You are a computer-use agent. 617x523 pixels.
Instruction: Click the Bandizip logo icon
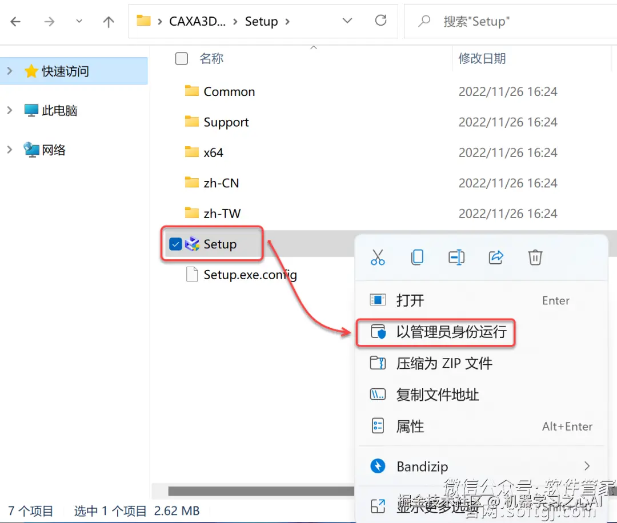(x=378, y=466)
